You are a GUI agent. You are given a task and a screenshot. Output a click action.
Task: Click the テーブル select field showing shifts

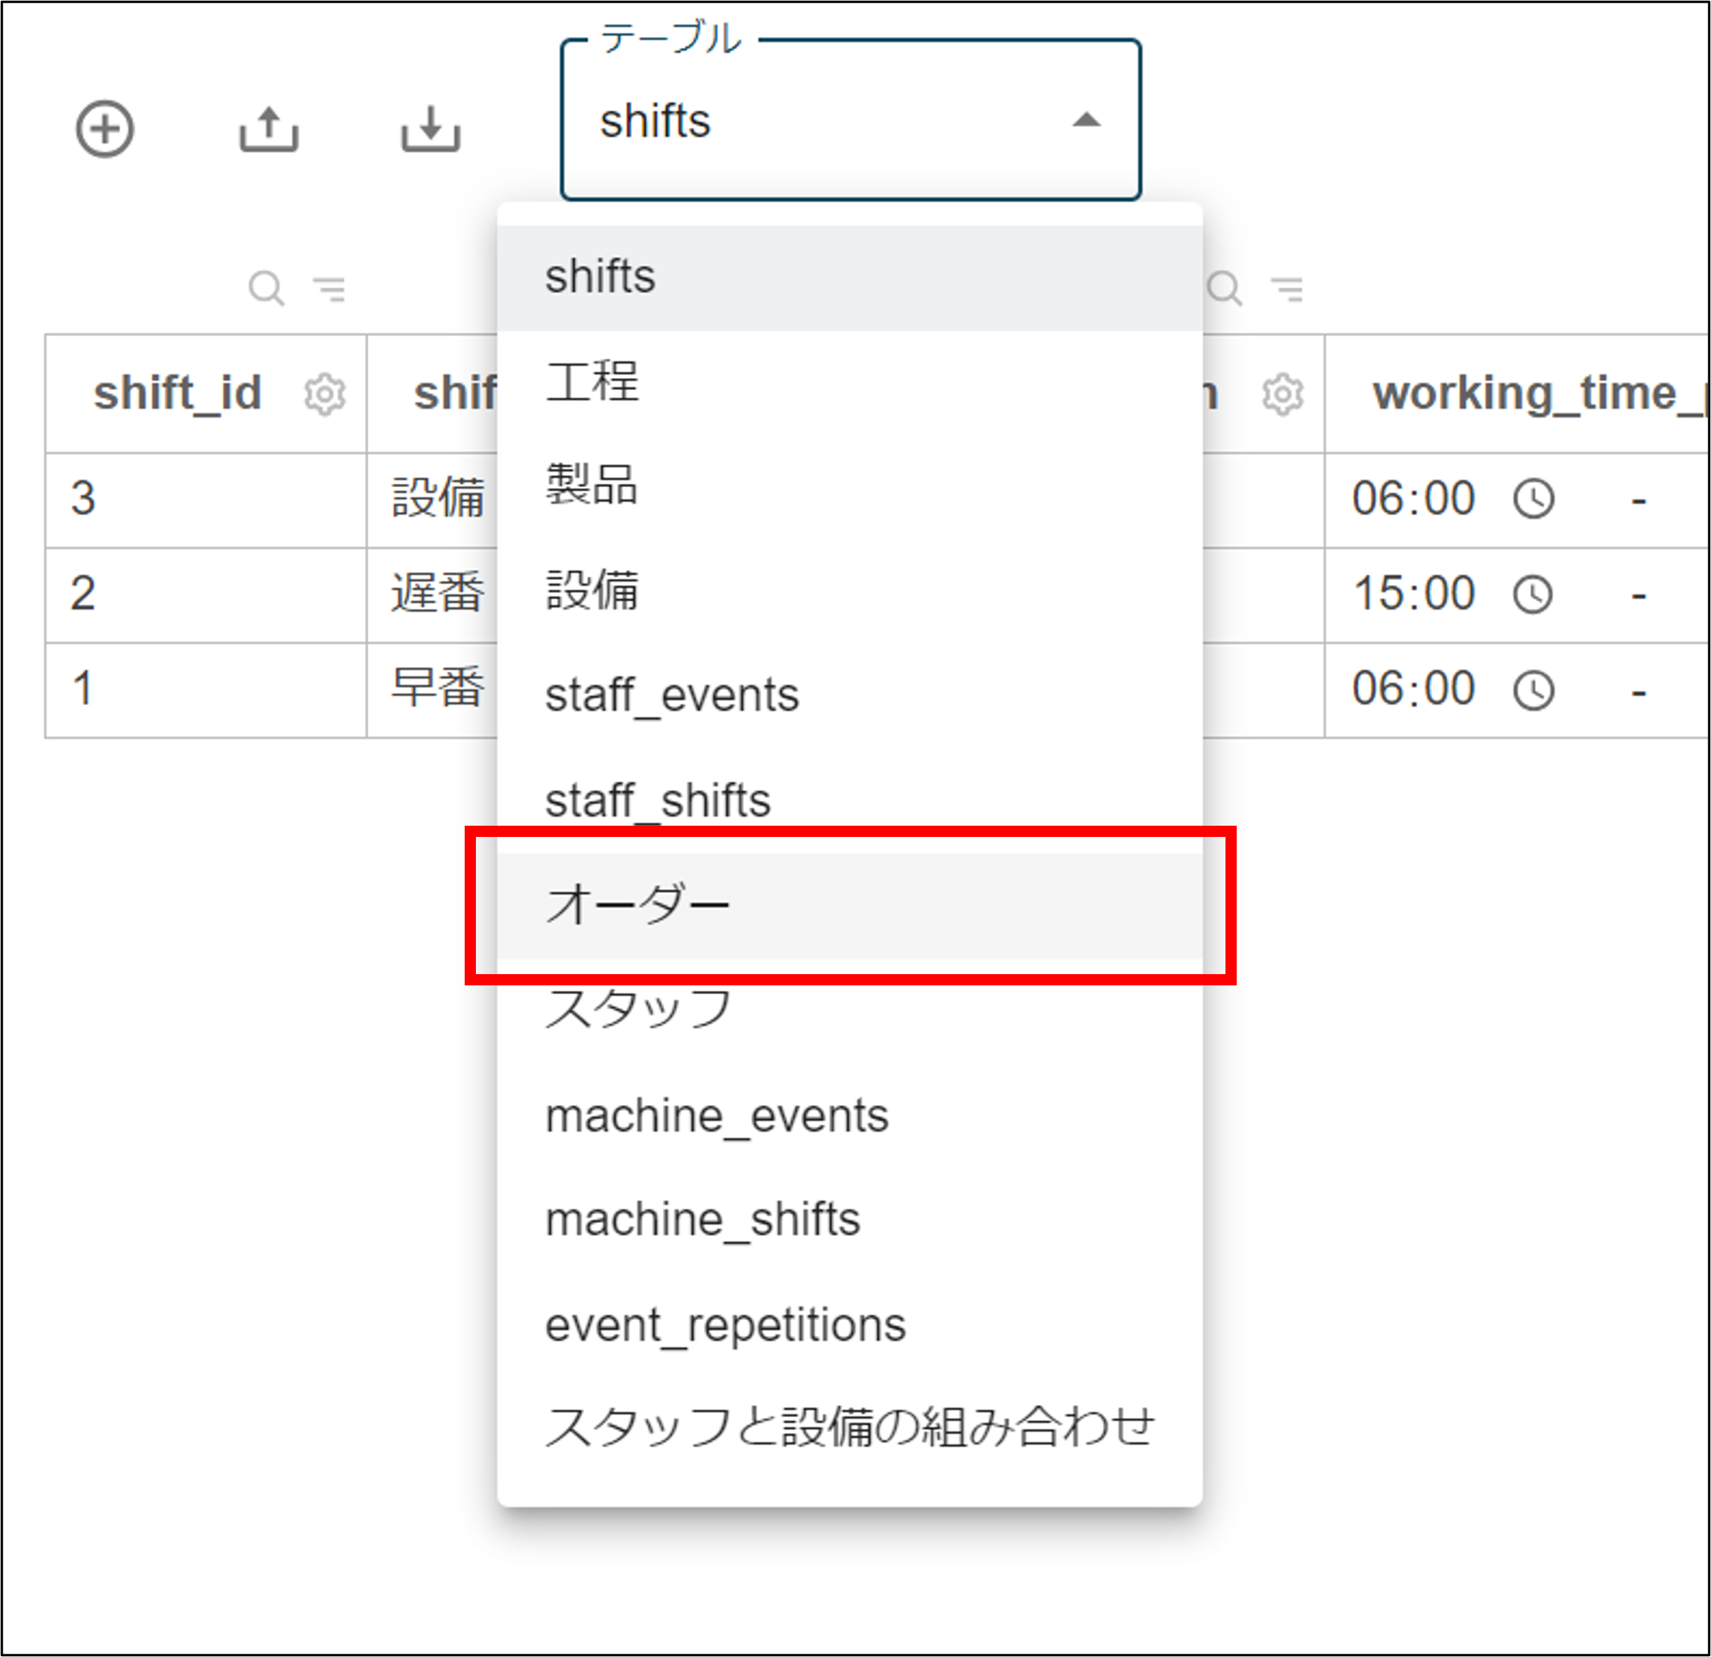(x=851, y=120)
